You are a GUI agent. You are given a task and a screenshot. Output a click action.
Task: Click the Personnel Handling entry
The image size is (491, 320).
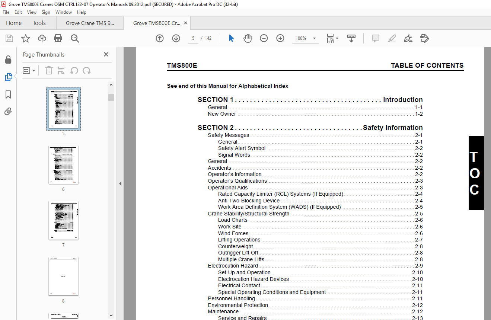pyautogui.click(x=315, y=298)
